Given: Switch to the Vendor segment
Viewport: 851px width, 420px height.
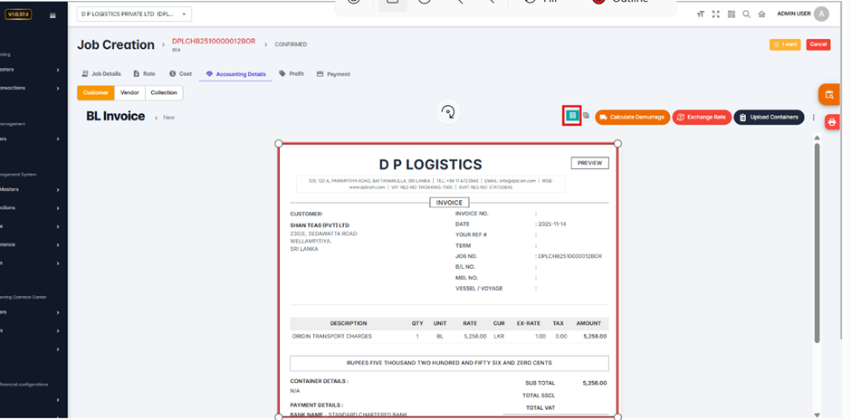Looking at the screenshot, I should click(129, 92).
